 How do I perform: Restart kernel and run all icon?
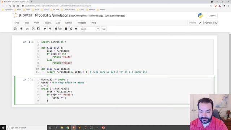click(x=76, y=29)
